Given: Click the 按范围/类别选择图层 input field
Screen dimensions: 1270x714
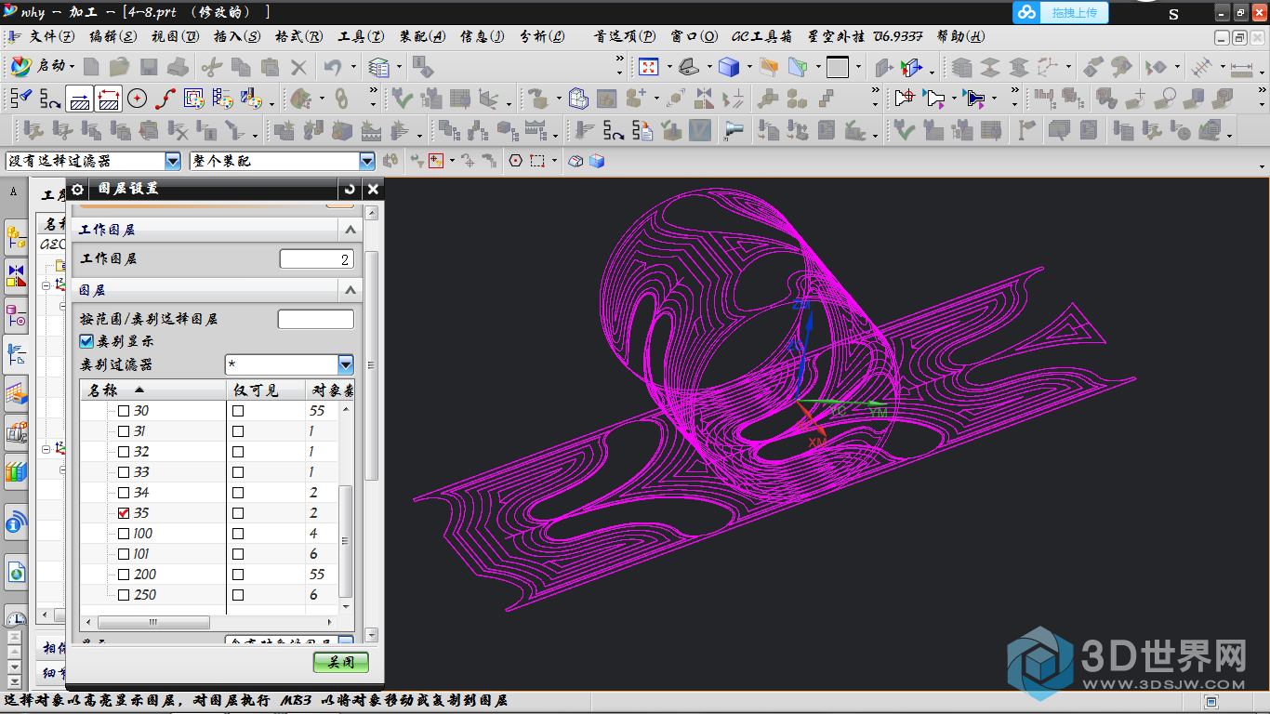Looking at the screenshot, I should (x=316, y=319).
